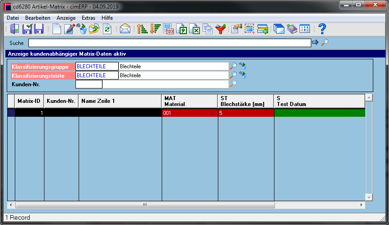
Task: Sort ascending using the toolbar icon
Action: click(x=142, y=29)
